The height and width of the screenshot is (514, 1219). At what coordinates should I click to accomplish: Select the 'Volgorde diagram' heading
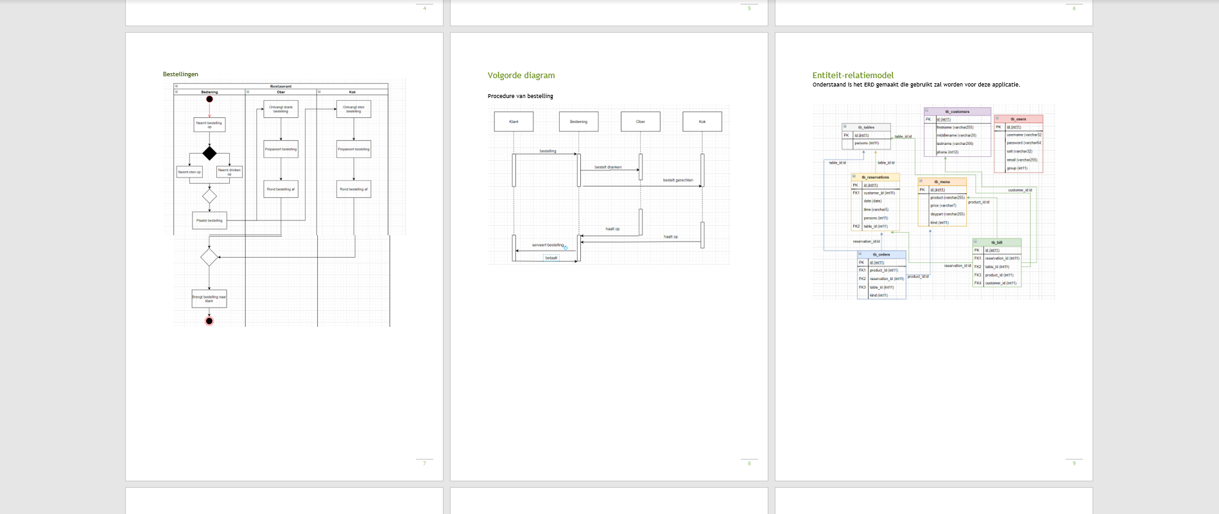click(521, 76)
